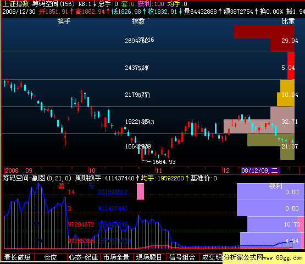Click the 总手:0 readout
This screenshot has width=305, height=264.
108,4
